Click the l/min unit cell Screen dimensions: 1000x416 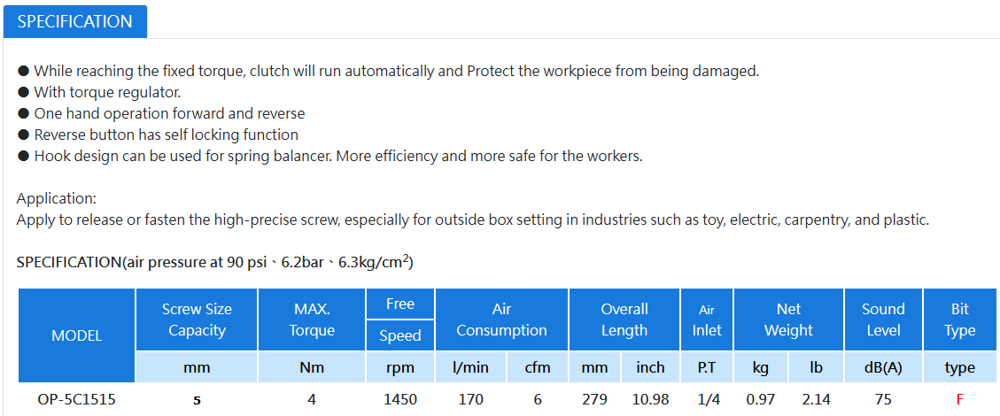point(470,367)
